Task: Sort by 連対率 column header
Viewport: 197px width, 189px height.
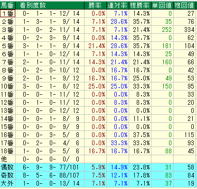Action: [x=118, y=5]
